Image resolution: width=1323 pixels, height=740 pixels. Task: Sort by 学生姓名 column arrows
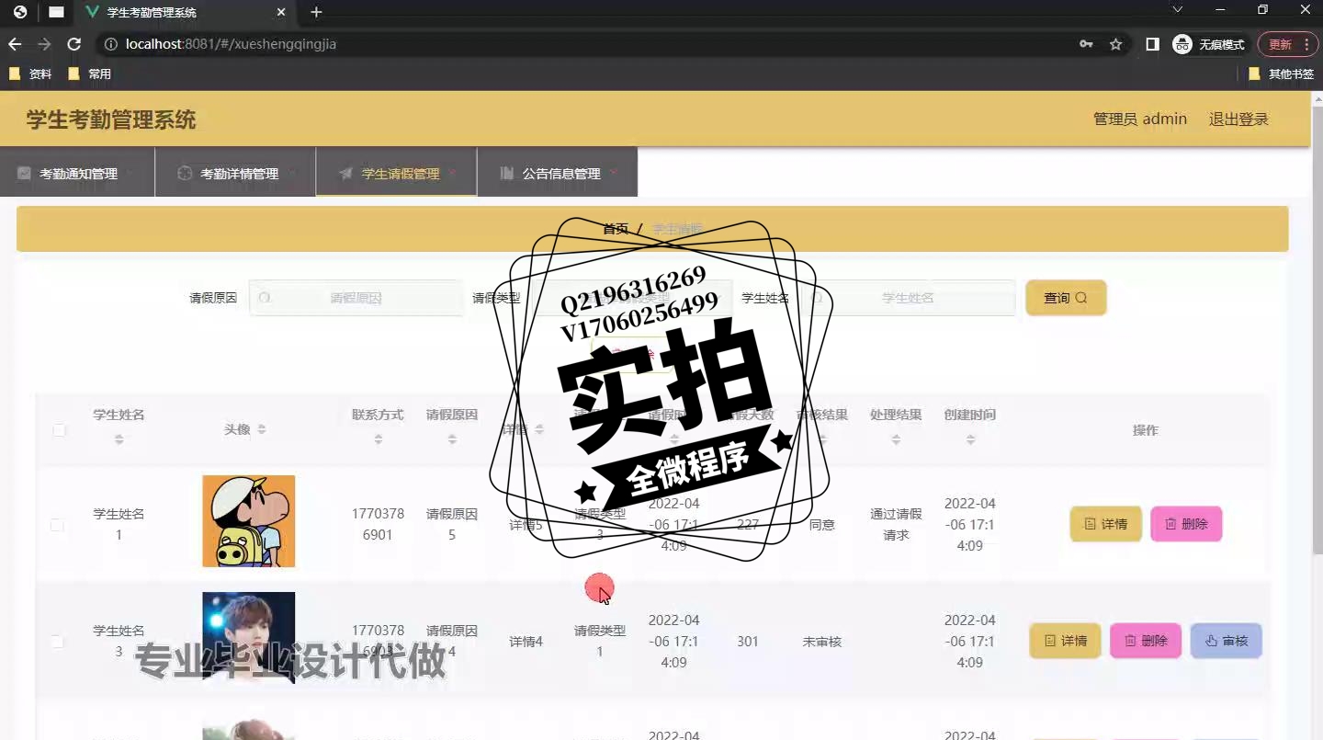(x=119, y=440)
